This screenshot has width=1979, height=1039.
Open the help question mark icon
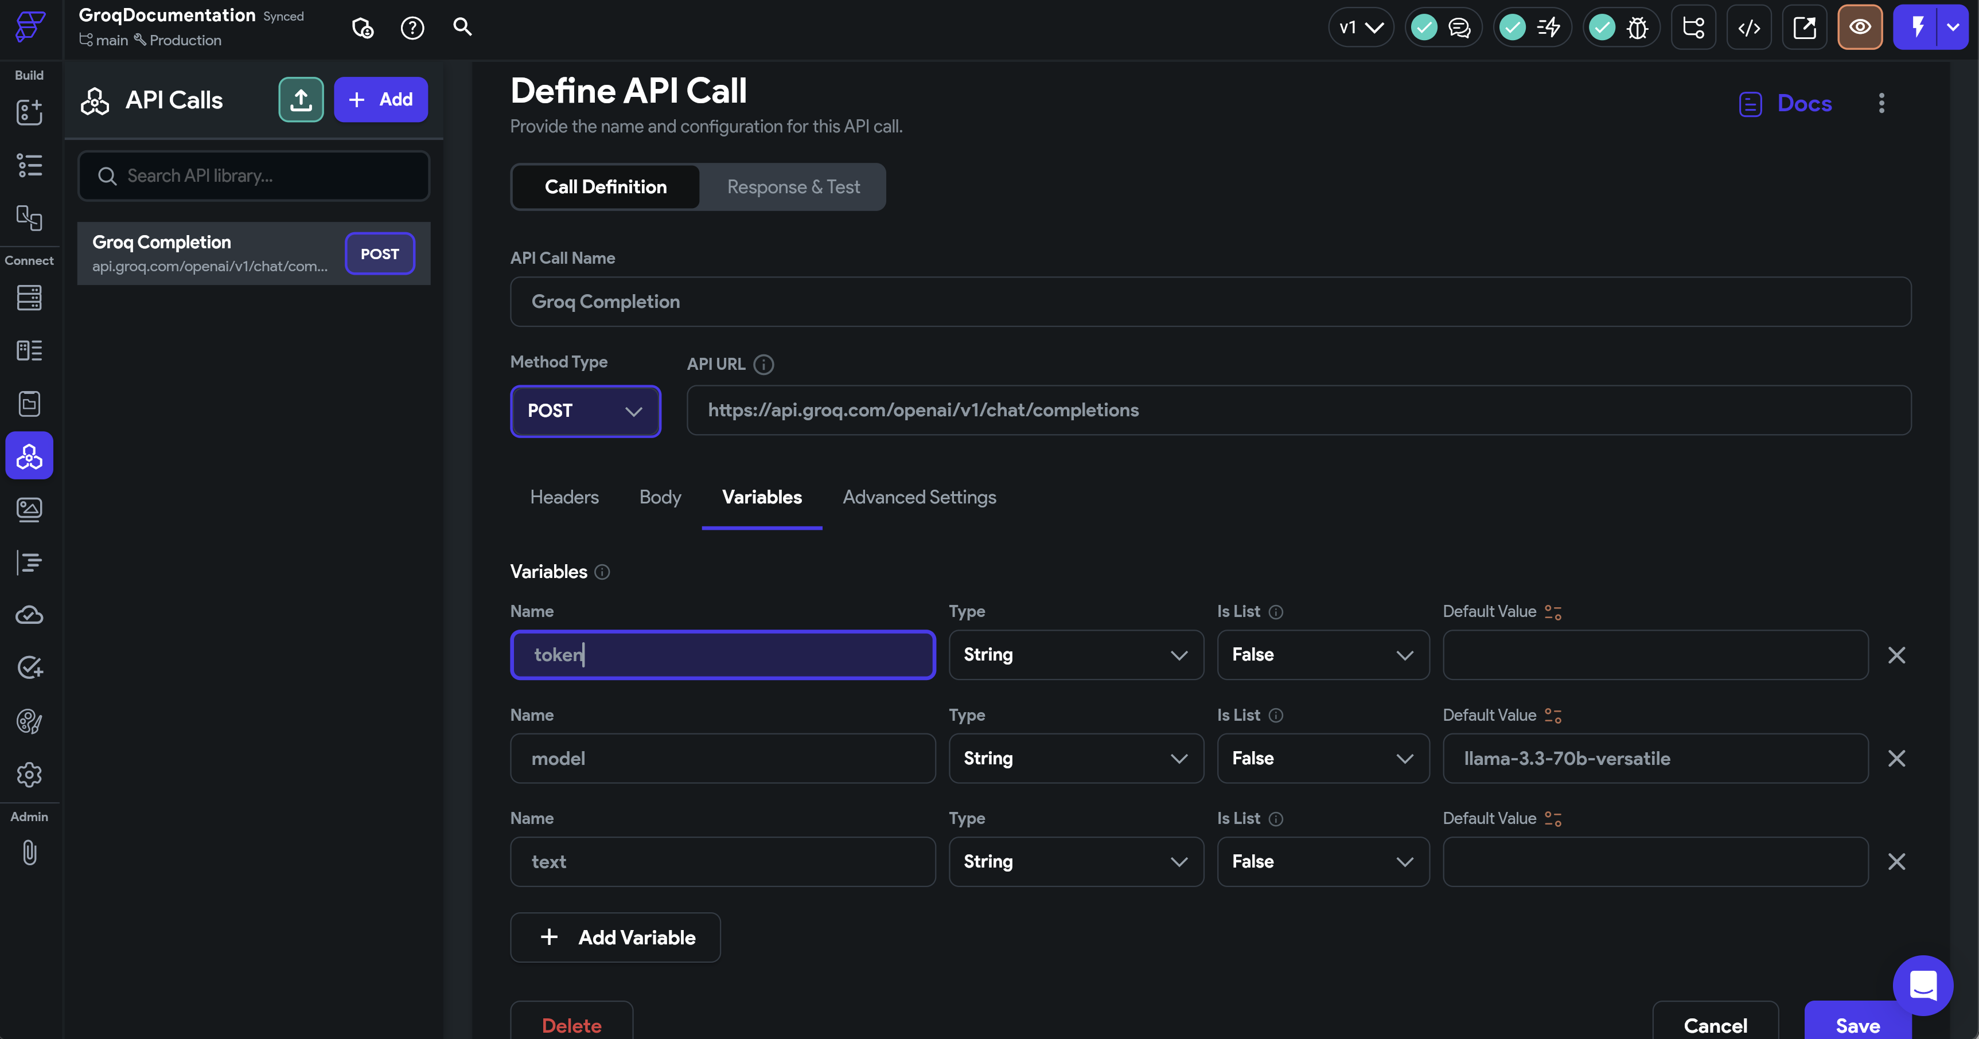point(412,28)
